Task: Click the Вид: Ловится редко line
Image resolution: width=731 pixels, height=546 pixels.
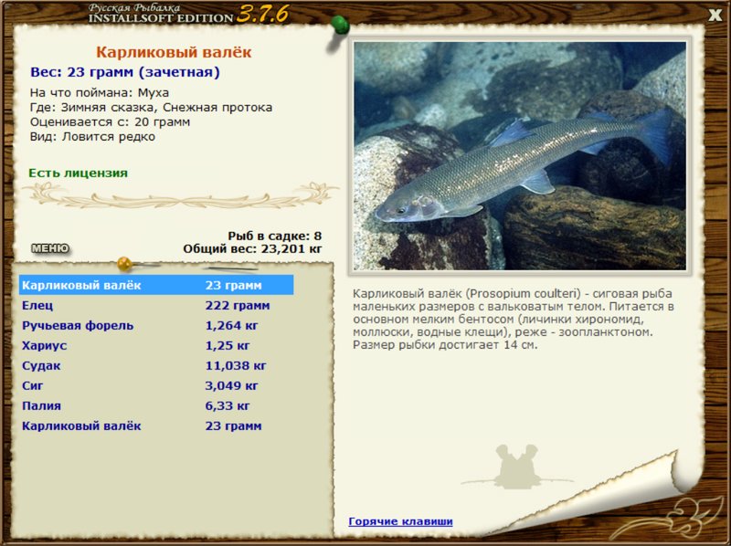Action: (x=92, y=137)
